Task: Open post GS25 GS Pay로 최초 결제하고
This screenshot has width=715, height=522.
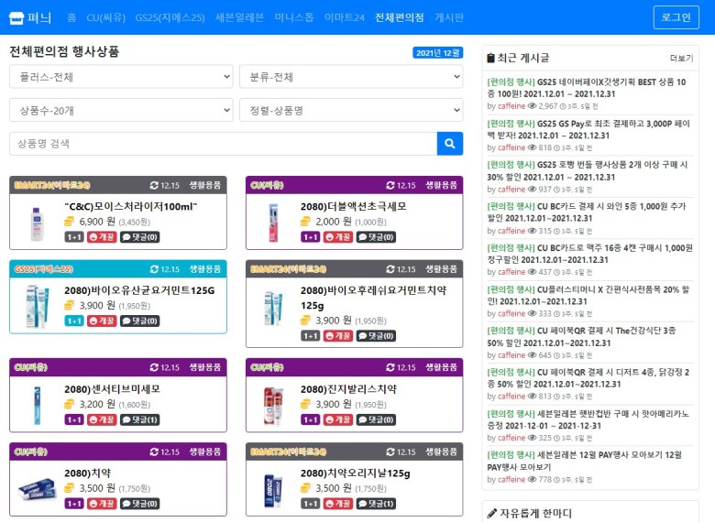Action: pyautogui.click(x=588, y=129)
